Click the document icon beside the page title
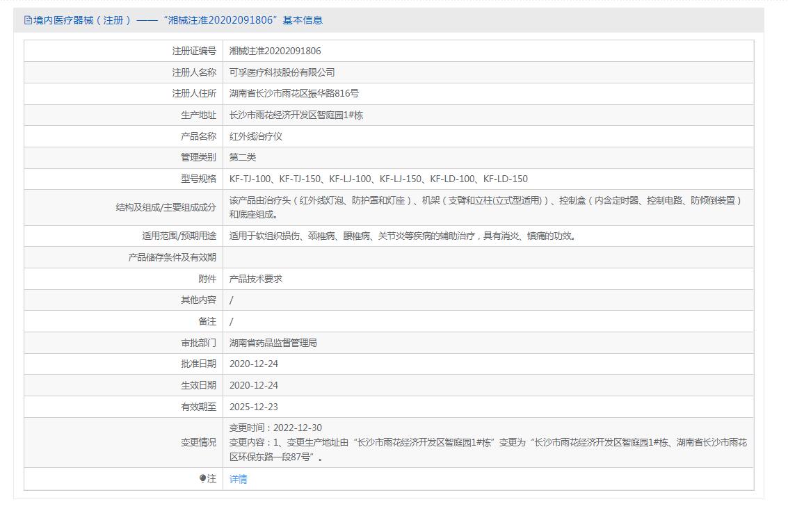 (x=28, y=20)
